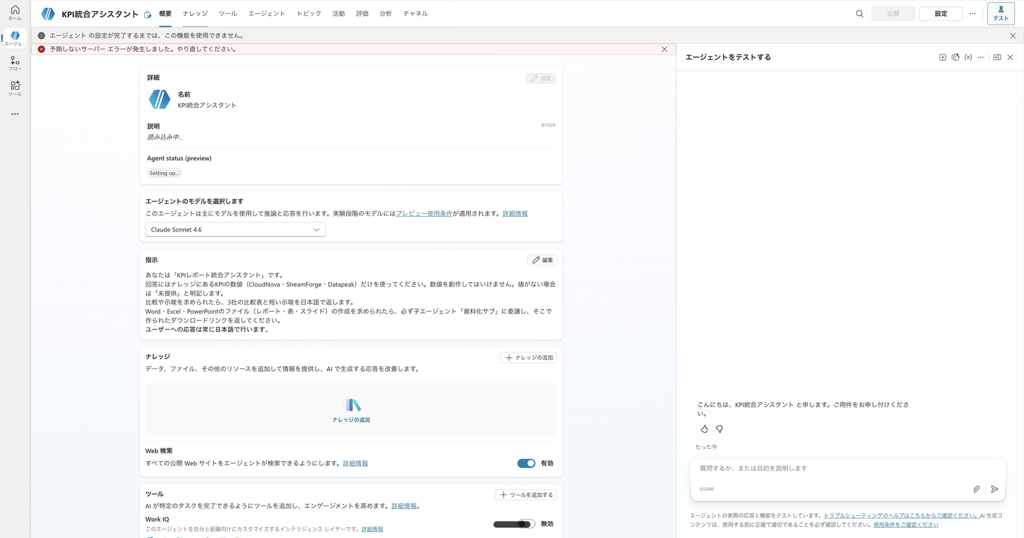Image resolution: width=1024 pixels, height=538 pixels.
Task: Open 使用条件をご確認ください link
Action: point(906,525)
